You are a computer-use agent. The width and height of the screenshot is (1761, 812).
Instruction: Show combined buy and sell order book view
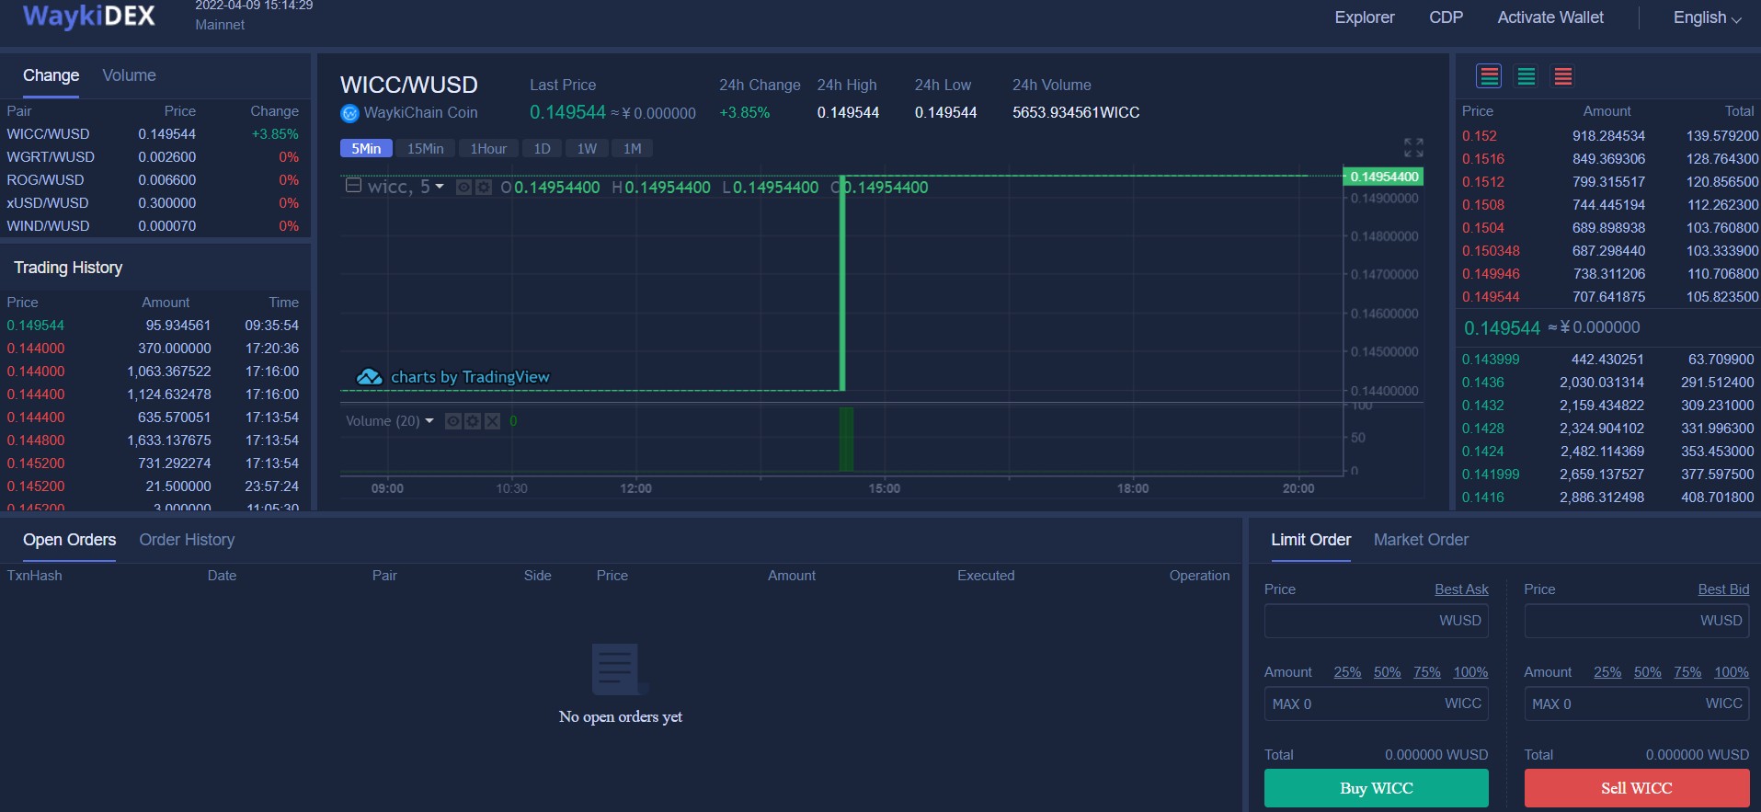(1489, 76)
